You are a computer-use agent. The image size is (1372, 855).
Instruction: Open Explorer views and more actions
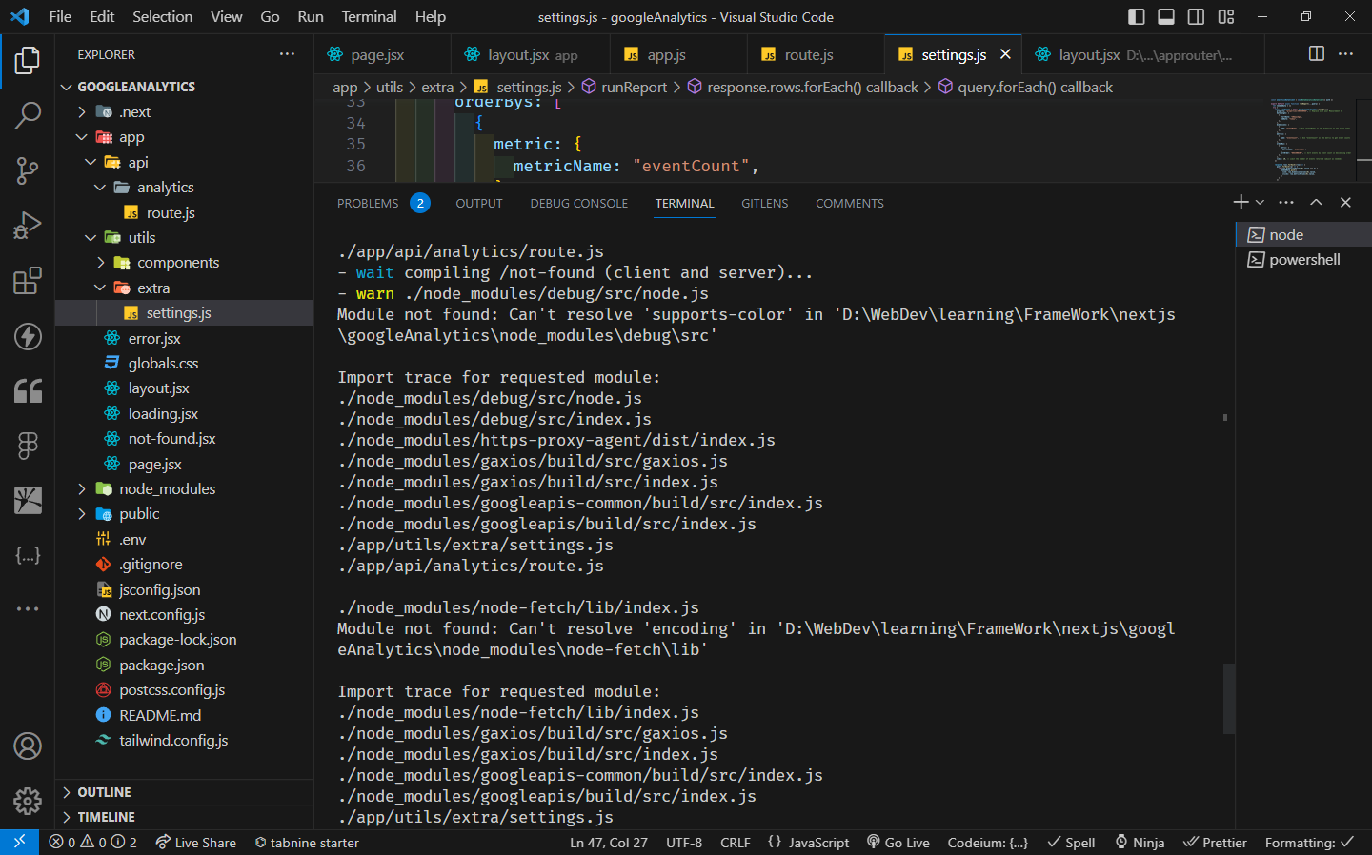point(287,54)
